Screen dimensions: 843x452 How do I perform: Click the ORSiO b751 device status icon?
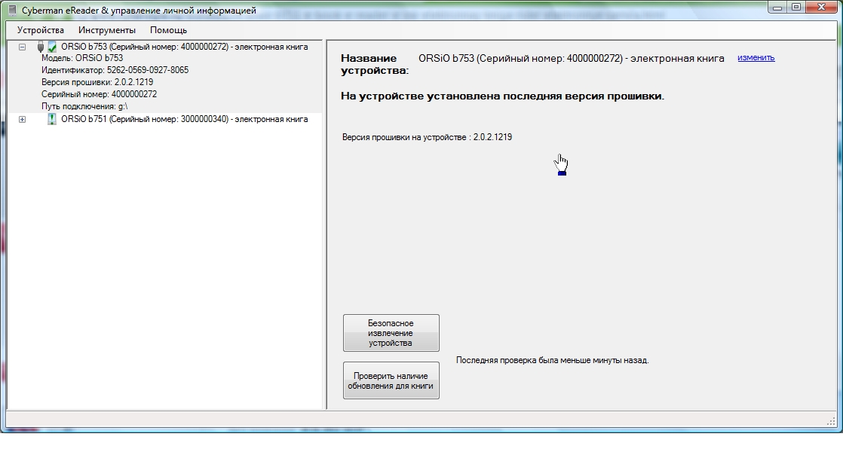pyautogui.click(x=51, y=119)
